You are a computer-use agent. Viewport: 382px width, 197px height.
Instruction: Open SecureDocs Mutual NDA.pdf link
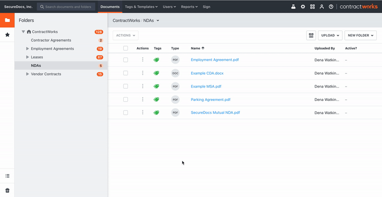(215, 113)
